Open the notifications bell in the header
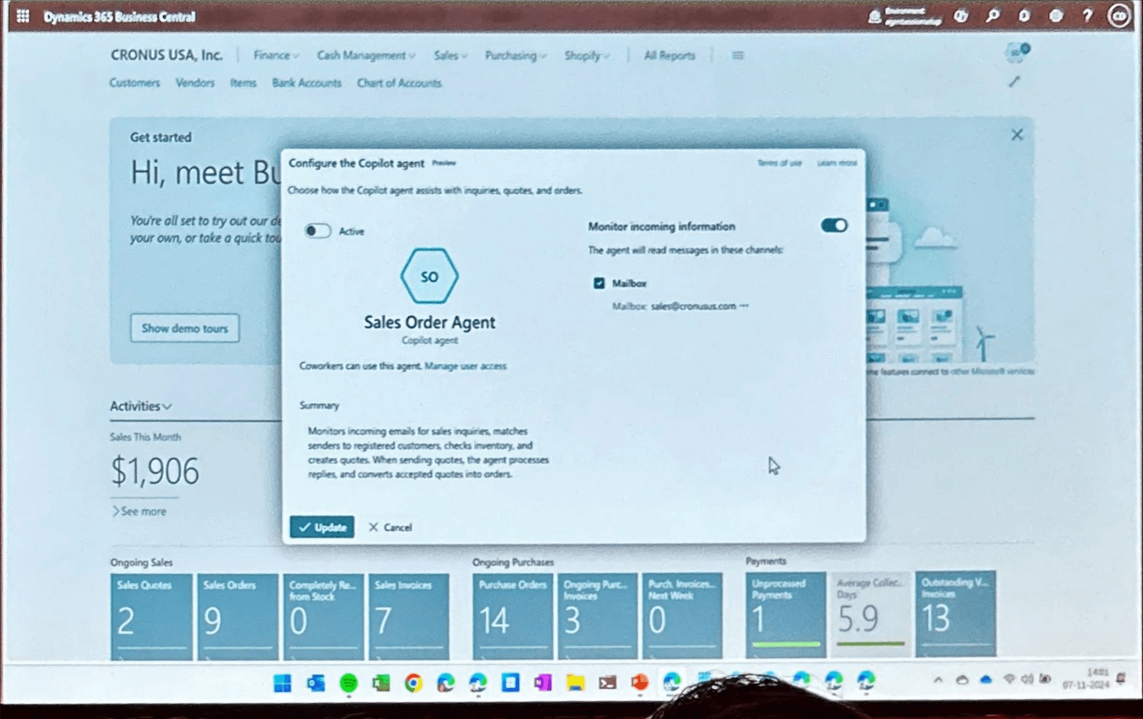The image size is (1143, 719). tap(1025, 16)
